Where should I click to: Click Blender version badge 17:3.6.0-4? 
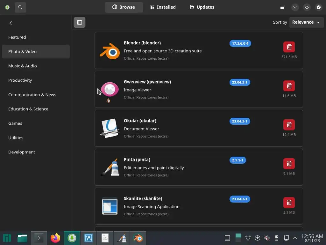point(240,43)
